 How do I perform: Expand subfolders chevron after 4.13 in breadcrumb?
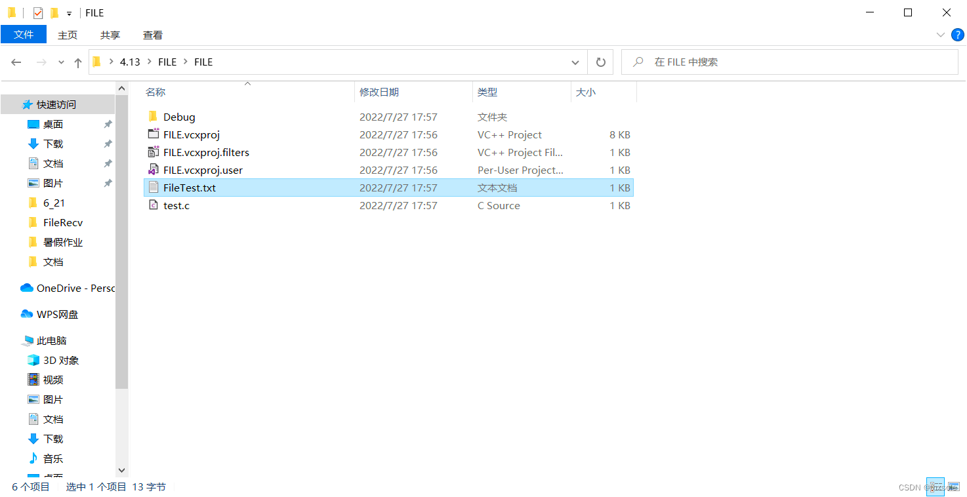coord(150,62)
